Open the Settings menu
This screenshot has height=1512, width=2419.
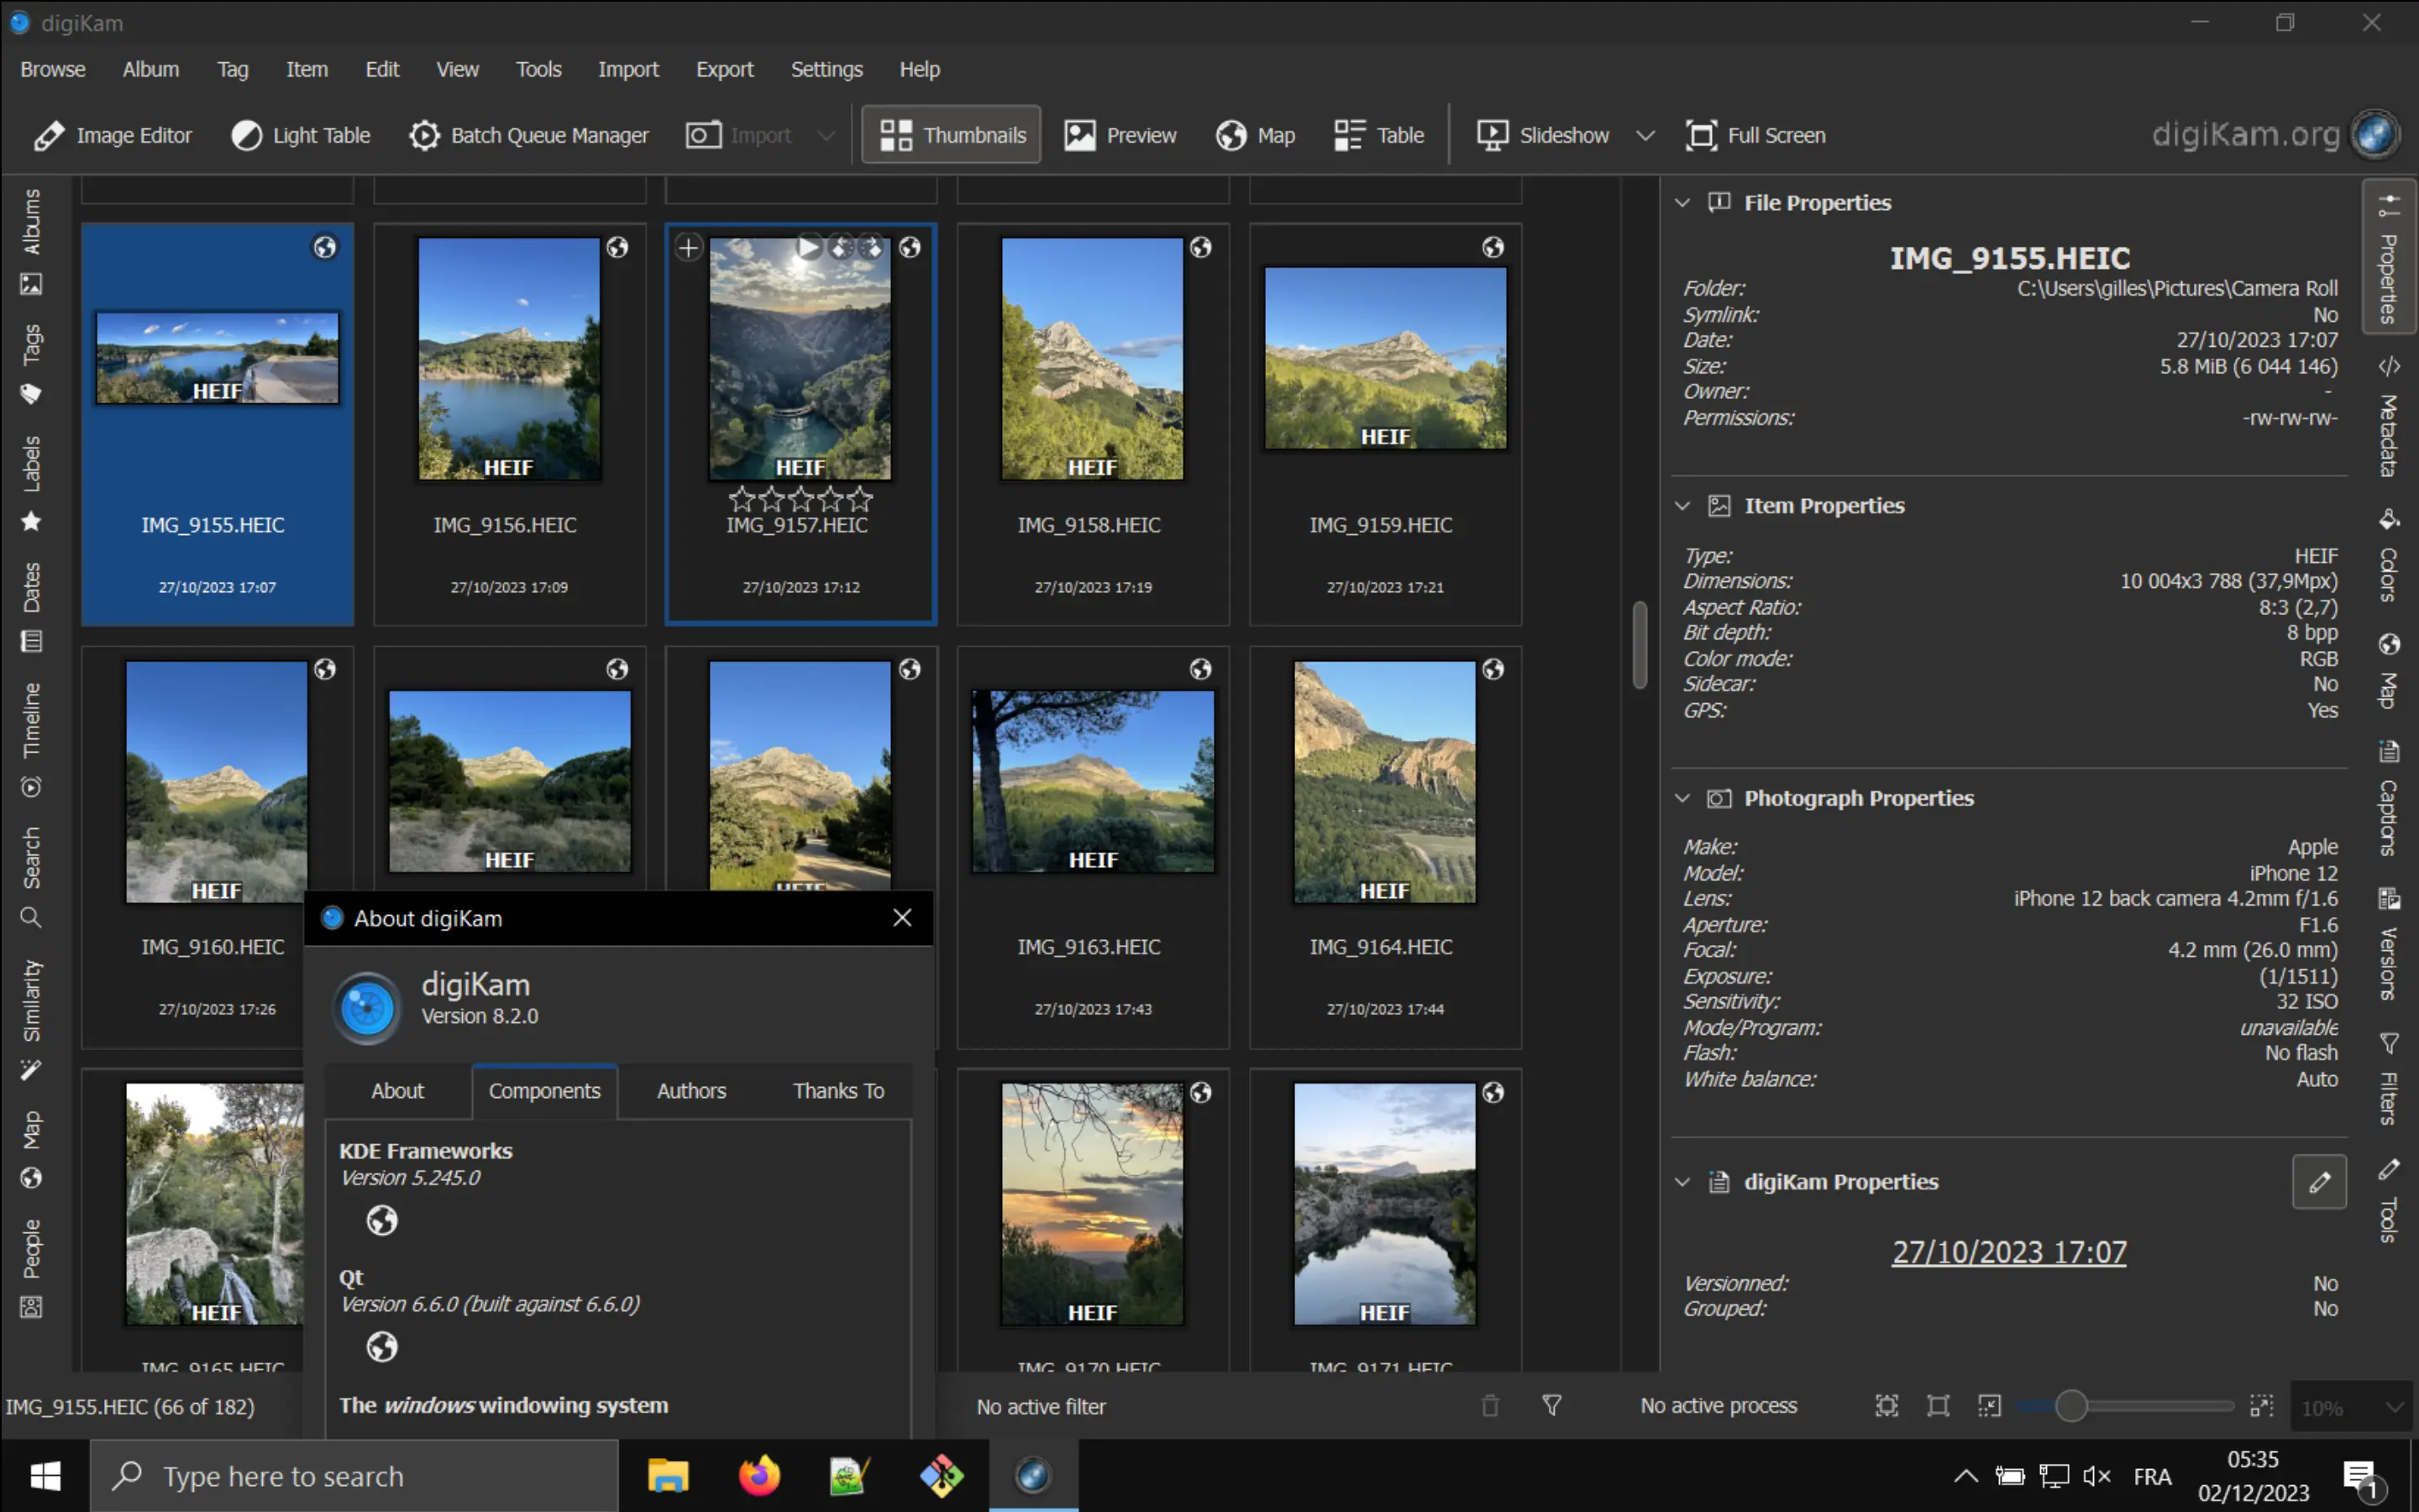[x=826, y=69]
